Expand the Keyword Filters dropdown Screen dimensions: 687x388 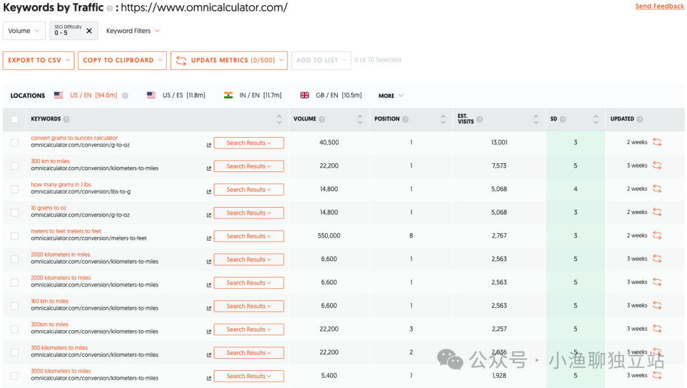[133, 30]
